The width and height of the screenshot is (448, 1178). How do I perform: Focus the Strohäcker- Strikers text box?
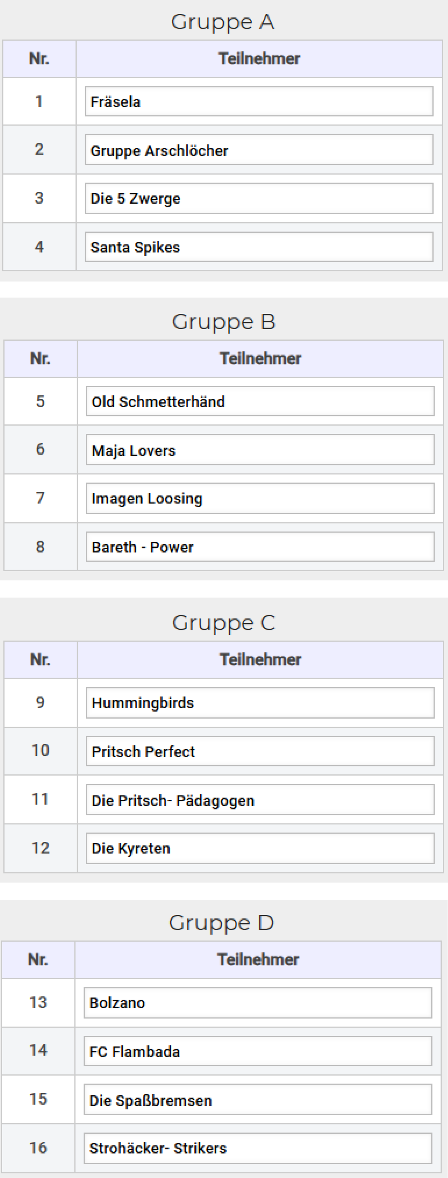pyautogui.click(x=258, y=1148)
